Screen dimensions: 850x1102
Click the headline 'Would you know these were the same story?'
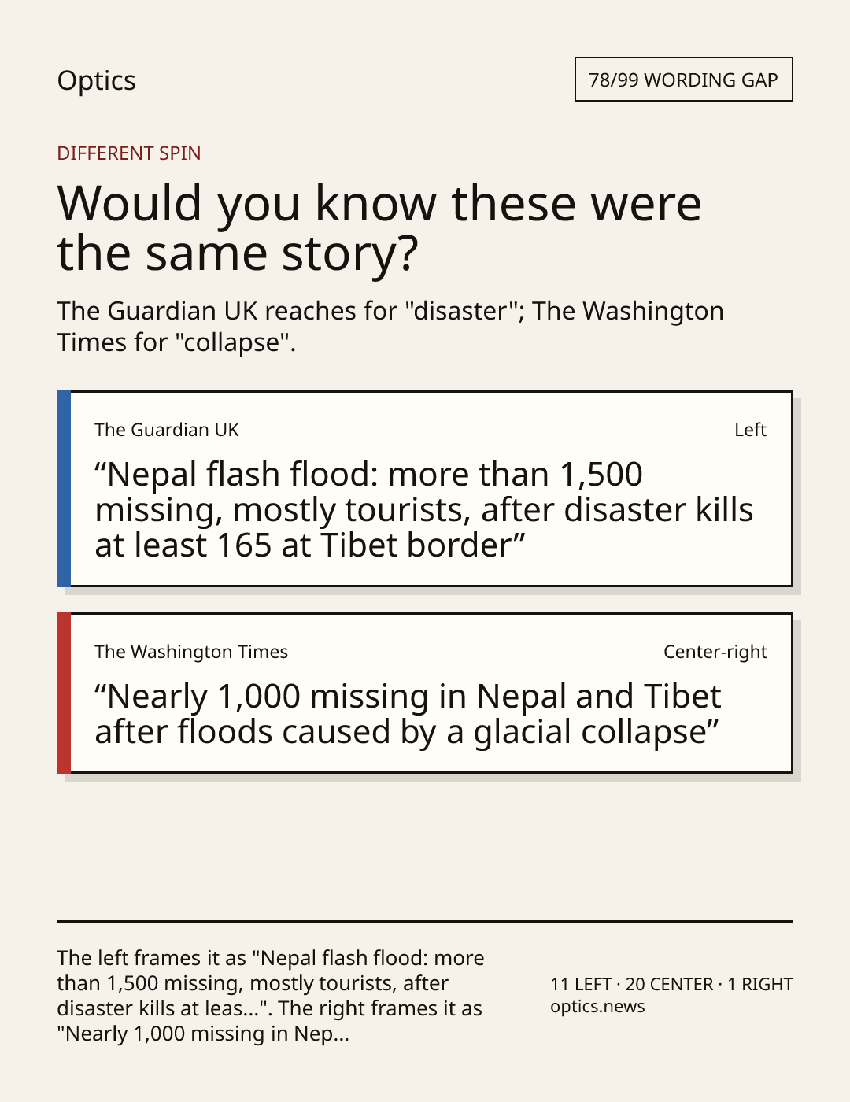click(379, 227)
